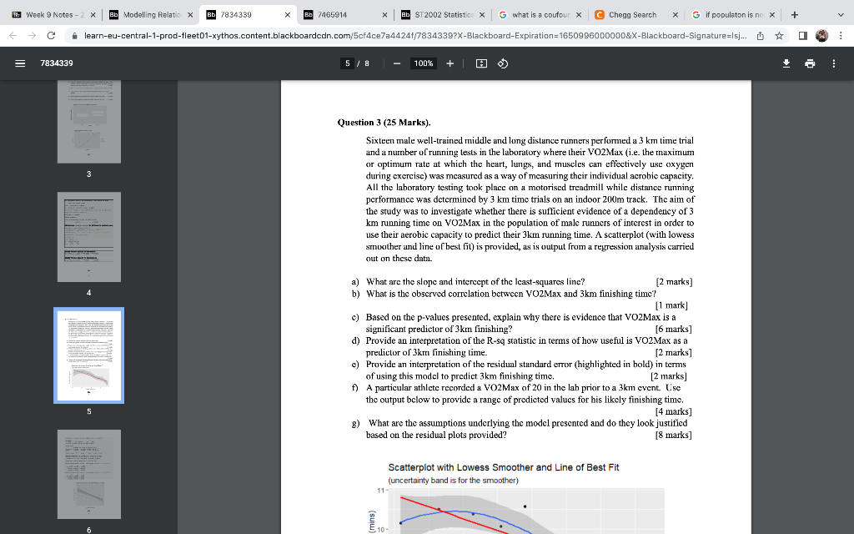Close the Modelling Relatio tab
This screenshot has width=854, height=534.
tap(190, 15)
